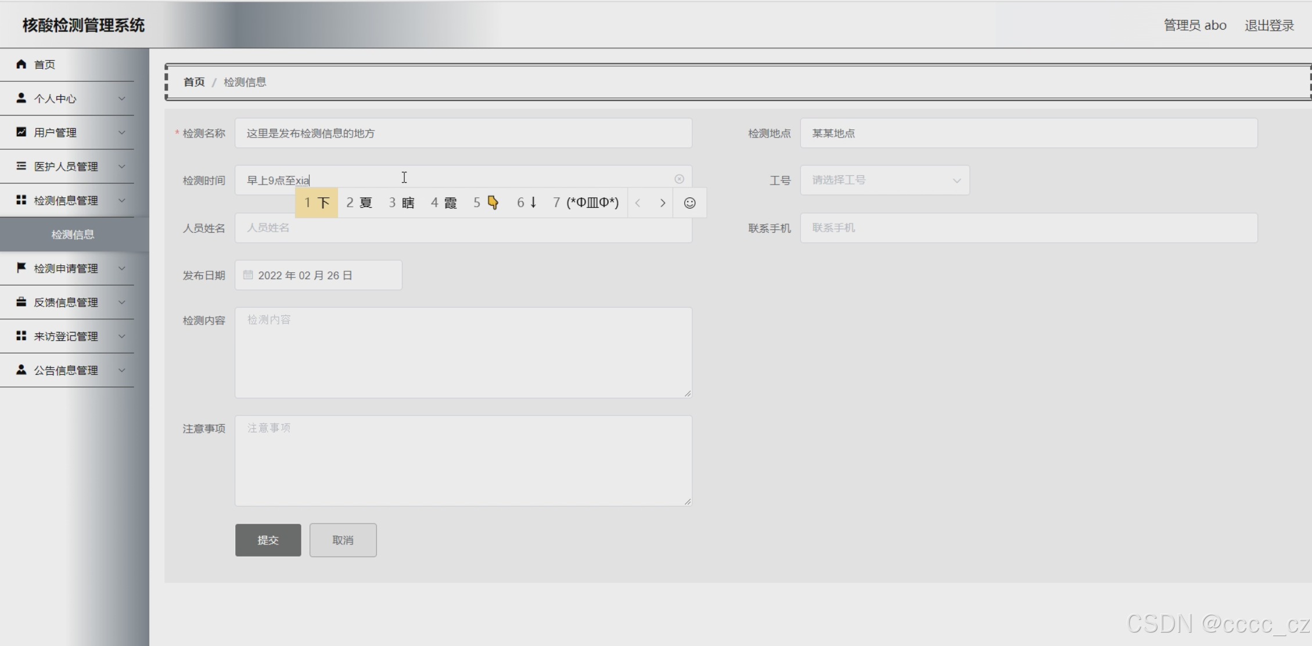This screenshot has height=646, width=1312.
Task: Click 退出登录 to log out
Action: (x=1269, y=26)
